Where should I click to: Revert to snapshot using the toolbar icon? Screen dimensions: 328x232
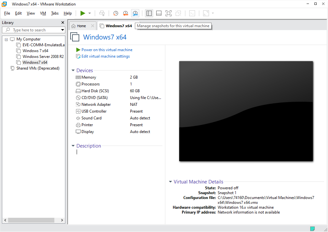point(125,13)
